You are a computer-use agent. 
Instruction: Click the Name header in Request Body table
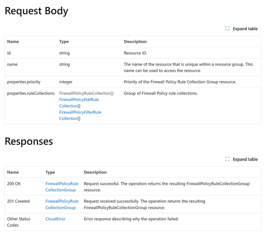pos(13,42)
